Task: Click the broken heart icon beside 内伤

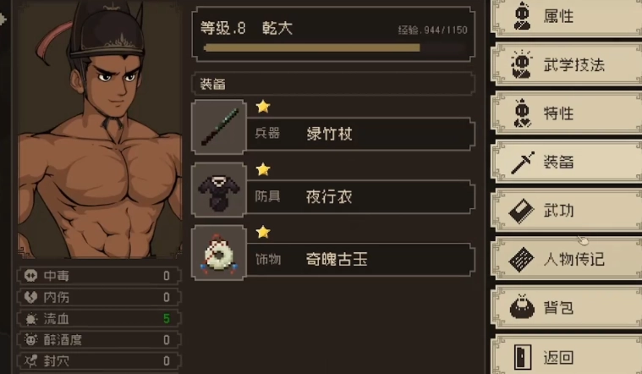Action: [x=30, y=297]
